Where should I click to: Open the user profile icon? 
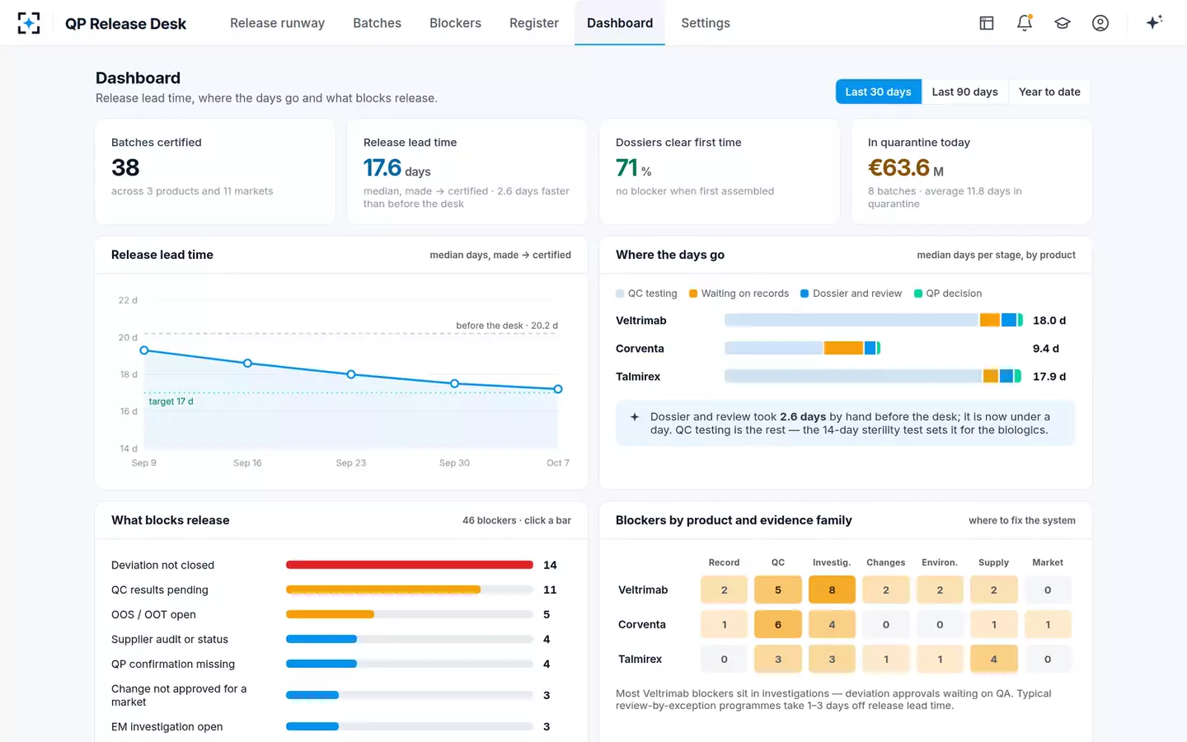click(1100, 23)
